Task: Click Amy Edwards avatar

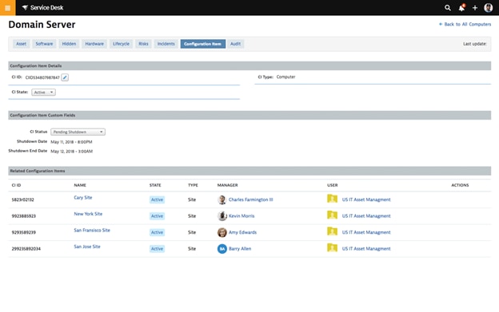Action: click(x=222, y=232)
